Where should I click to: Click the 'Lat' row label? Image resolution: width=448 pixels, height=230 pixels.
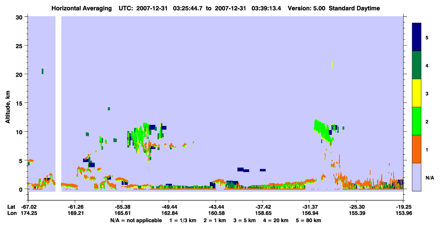11,207
